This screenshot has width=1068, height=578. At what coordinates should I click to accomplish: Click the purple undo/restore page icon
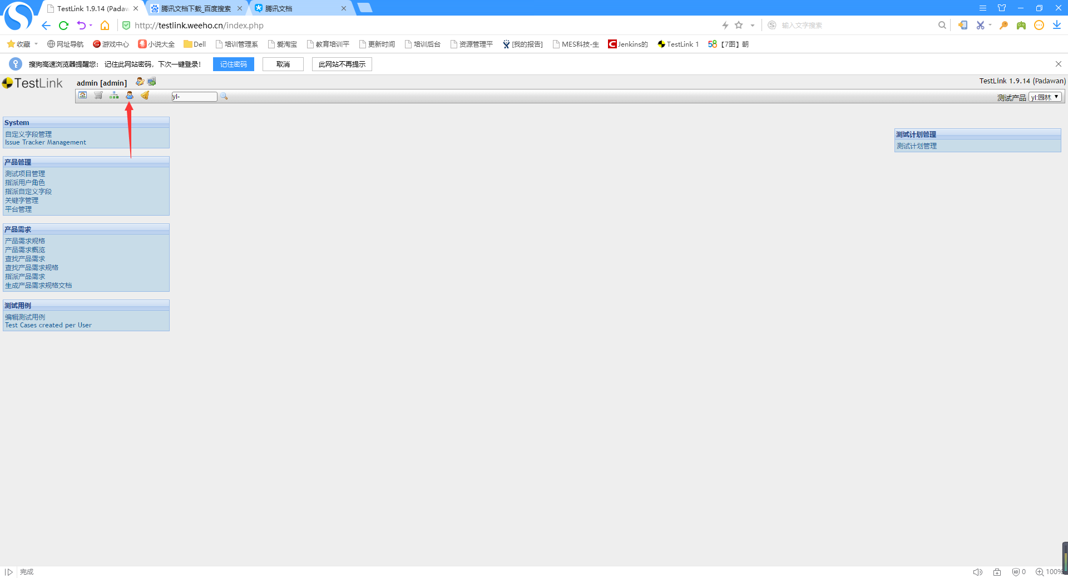(81, 26)
